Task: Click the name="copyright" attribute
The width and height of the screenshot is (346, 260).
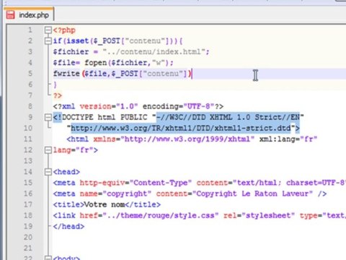Action: click(x=115, y=194)
